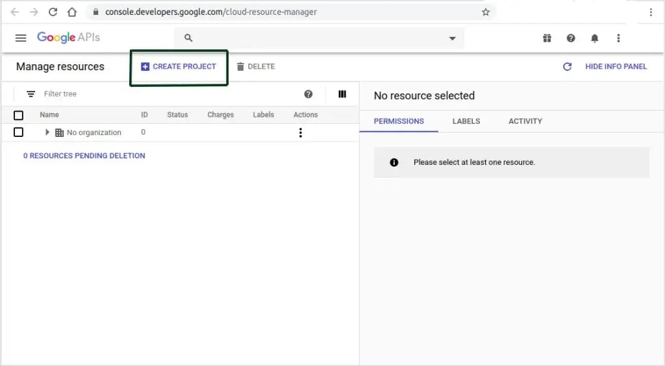Click the Create Project button
The image size is (665, 366).
[179, 66]
